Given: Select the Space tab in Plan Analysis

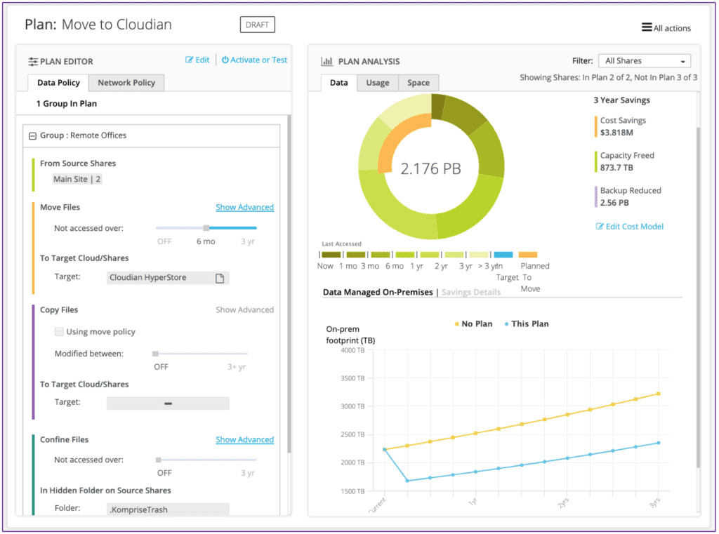Looking at the screenshot, I should coord(418,83).
